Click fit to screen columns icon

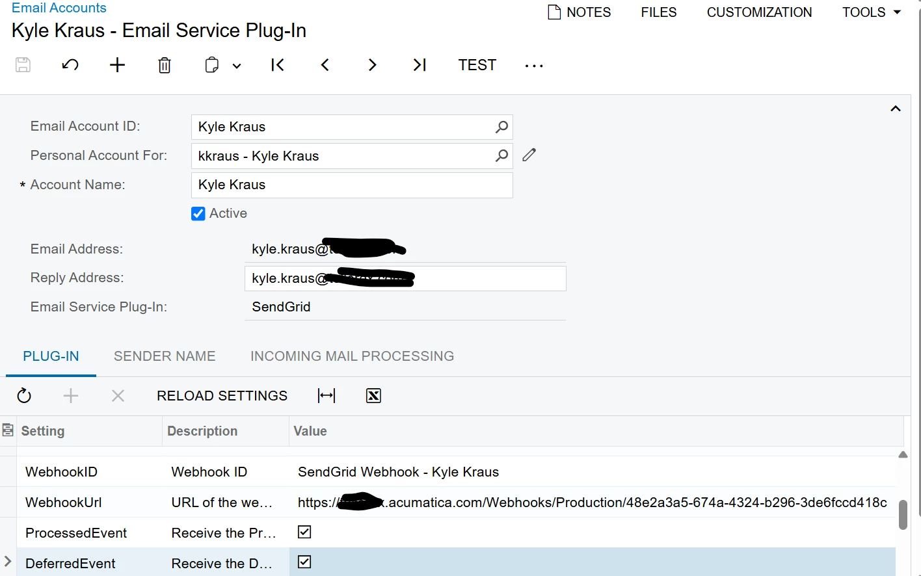[x=327, y=395]
